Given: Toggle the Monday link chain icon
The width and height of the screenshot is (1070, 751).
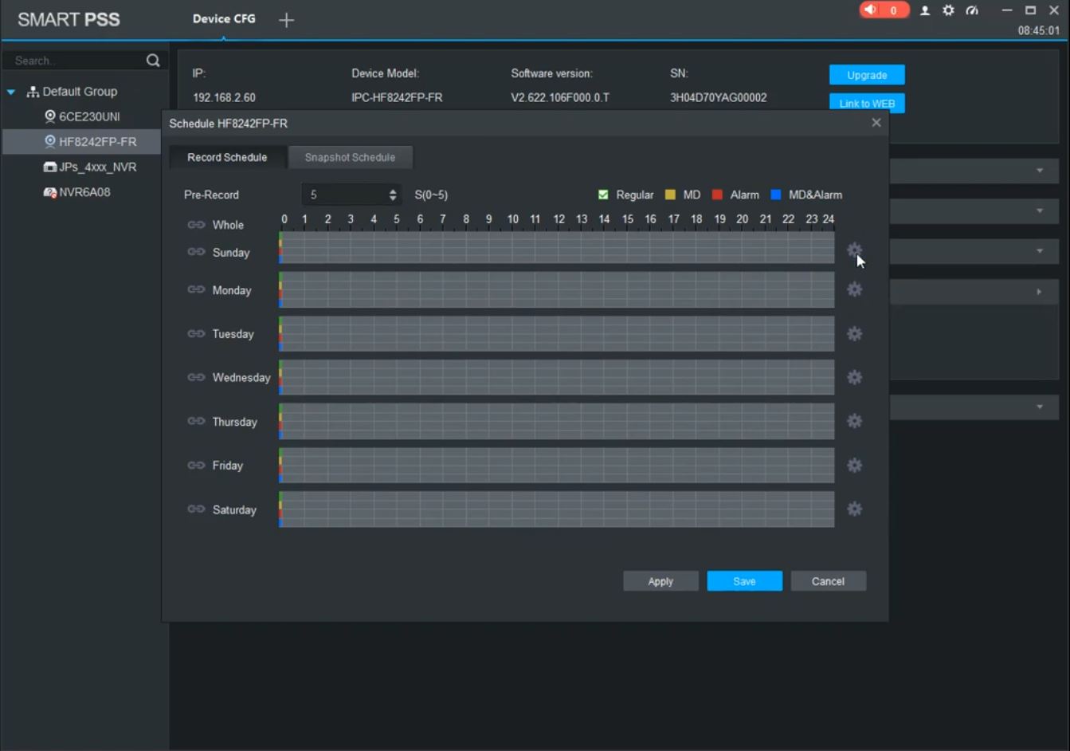Looking at the screenshot, I should [x=196, y=289].
